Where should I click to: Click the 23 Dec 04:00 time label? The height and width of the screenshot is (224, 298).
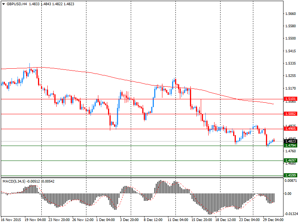(249, 220)
